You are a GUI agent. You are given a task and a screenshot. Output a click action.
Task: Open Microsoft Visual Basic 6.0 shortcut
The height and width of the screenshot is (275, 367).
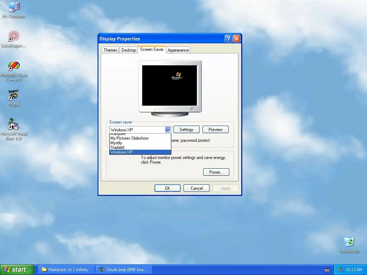coord(14,129)
